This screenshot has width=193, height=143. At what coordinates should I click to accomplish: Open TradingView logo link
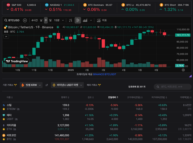point(17,61)
